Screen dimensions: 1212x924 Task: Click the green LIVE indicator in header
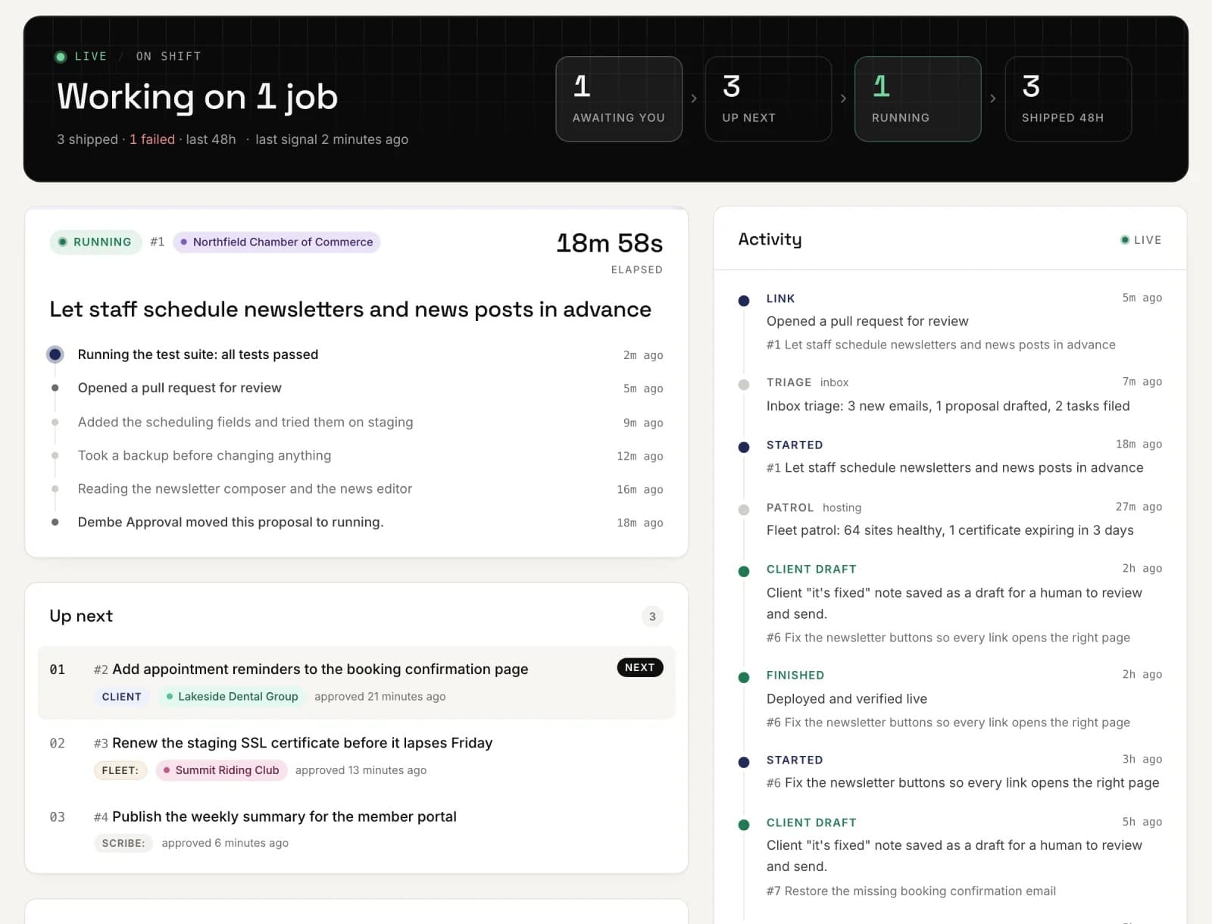(x=81, y=56)
